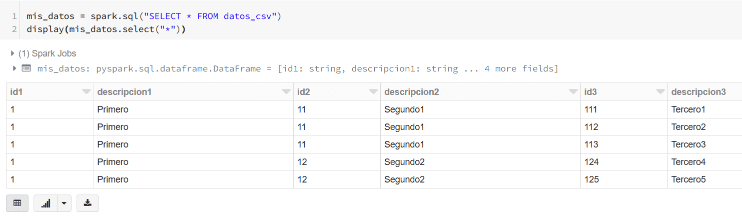
Task: Open id3 column sort dropdown
Action: pyautogui.click(x=660, y=91)
